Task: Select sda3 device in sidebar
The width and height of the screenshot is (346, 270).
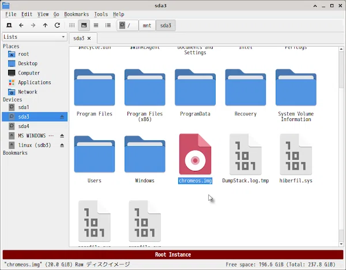Action: (34, 117)
